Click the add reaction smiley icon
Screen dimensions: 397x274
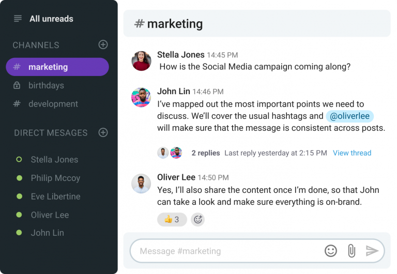(x=197, y=220)
